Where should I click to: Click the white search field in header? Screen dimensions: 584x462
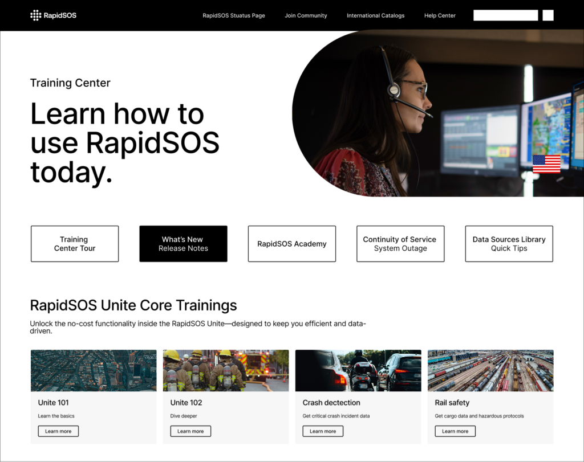(x=506, y=15)
